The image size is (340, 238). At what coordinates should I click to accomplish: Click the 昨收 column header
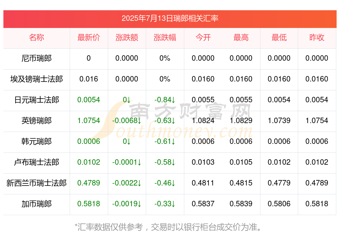[x=317, y=38]
